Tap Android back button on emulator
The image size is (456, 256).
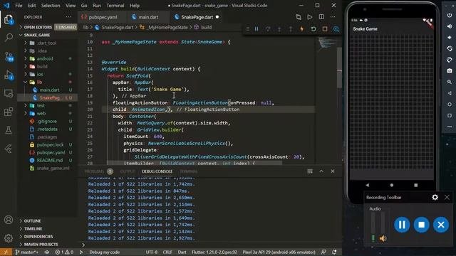[x=368, y=185]
